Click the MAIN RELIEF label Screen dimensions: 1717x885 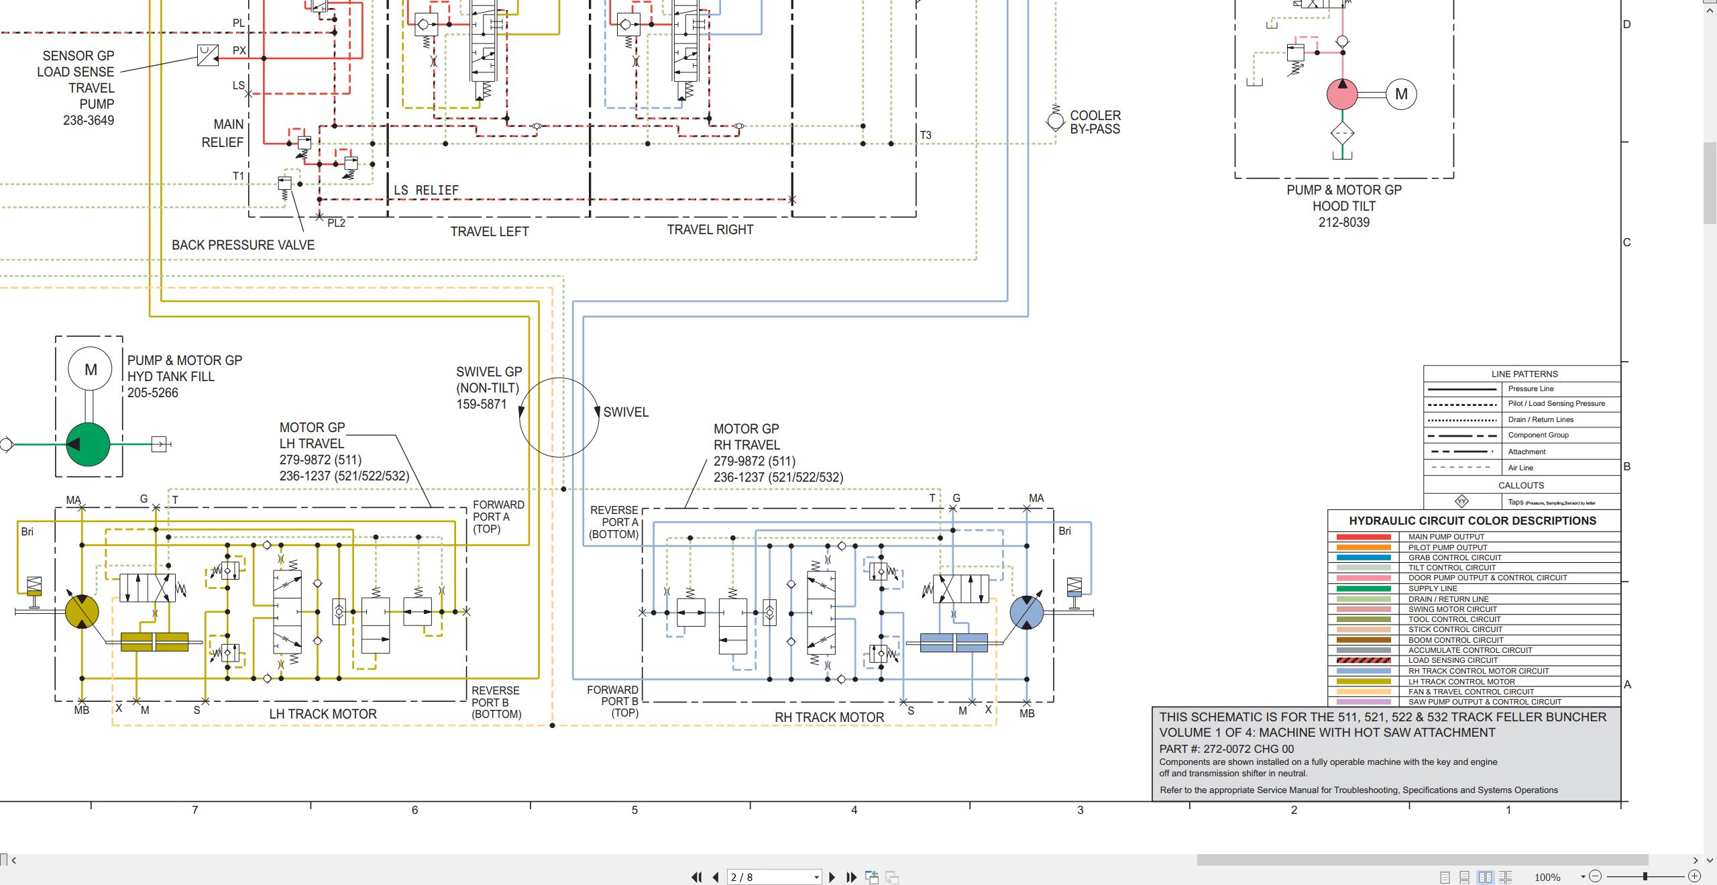223,133
